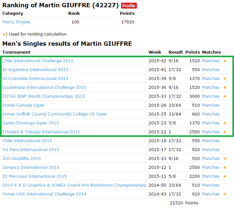
Task: Select week 2014-50 cell
Action: [x=157, y=185]
